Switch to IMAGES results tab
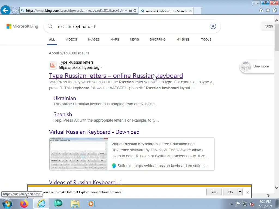This screenshot has width=279, height=209. (x=94, y=40)
